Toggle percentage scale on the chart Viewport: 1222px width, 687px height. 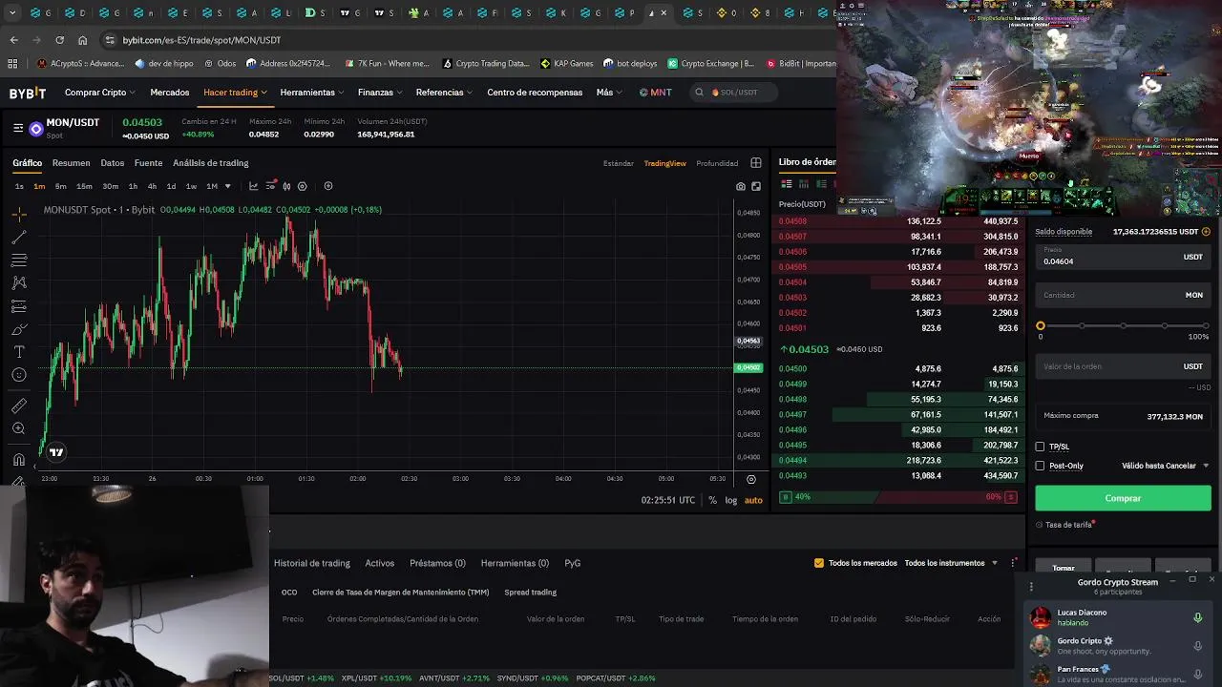[712, 500]
